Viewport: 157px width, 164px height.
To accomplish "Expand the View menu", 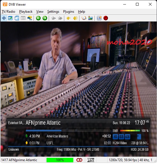I will 40,12.
